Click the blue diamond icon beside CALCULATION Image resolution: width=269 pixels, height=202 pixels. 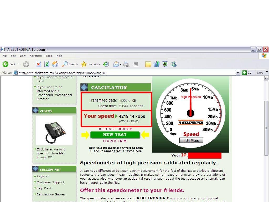(84, 87)
